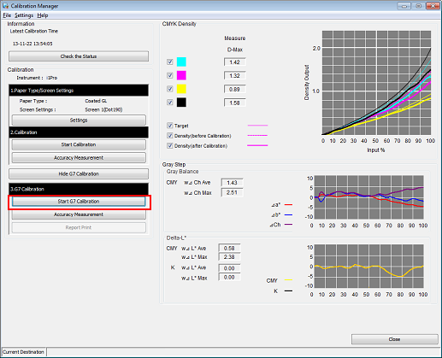Click the Calibration Manager title bar icon
Screen dimensions: 442x358
tap(5, 6)
